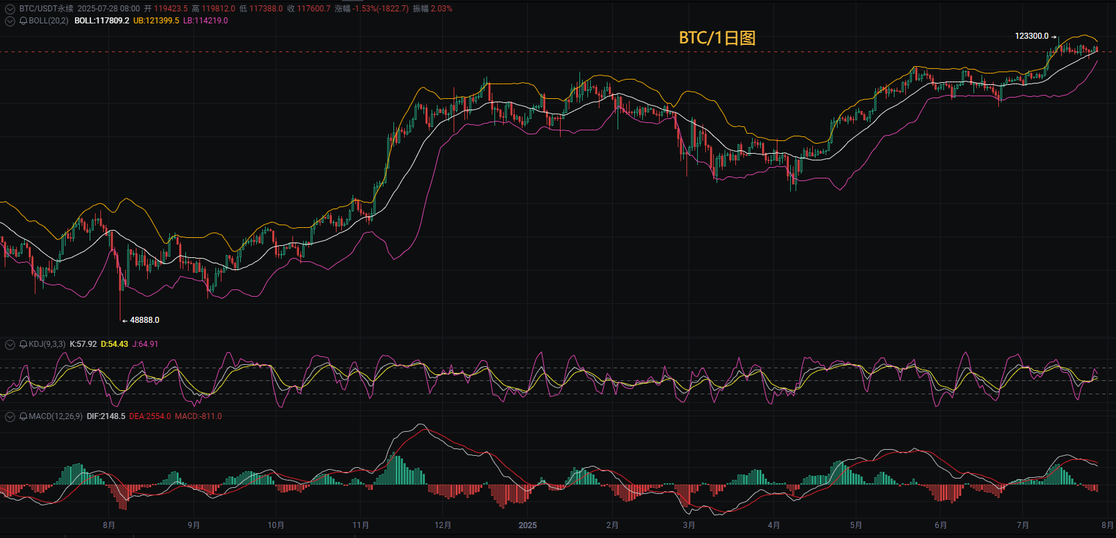Screen dimensions: 1116x538
Task: Collapse the BTC/USDT chart header chevron
Action: tap(10, 9)
